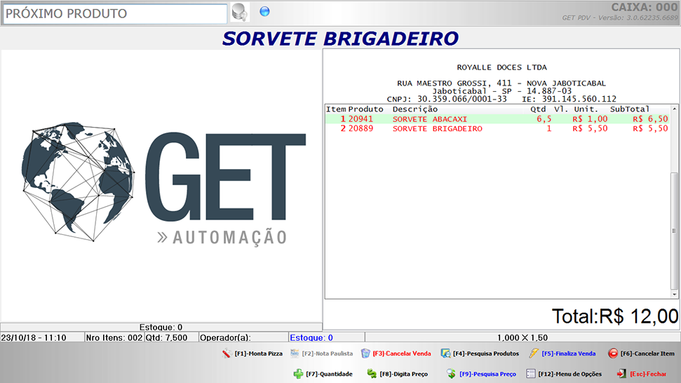The height and width of the screenshot is (383, 681).
Task: Click the green plus Quantidade icon
Action: tap(298, 374)
